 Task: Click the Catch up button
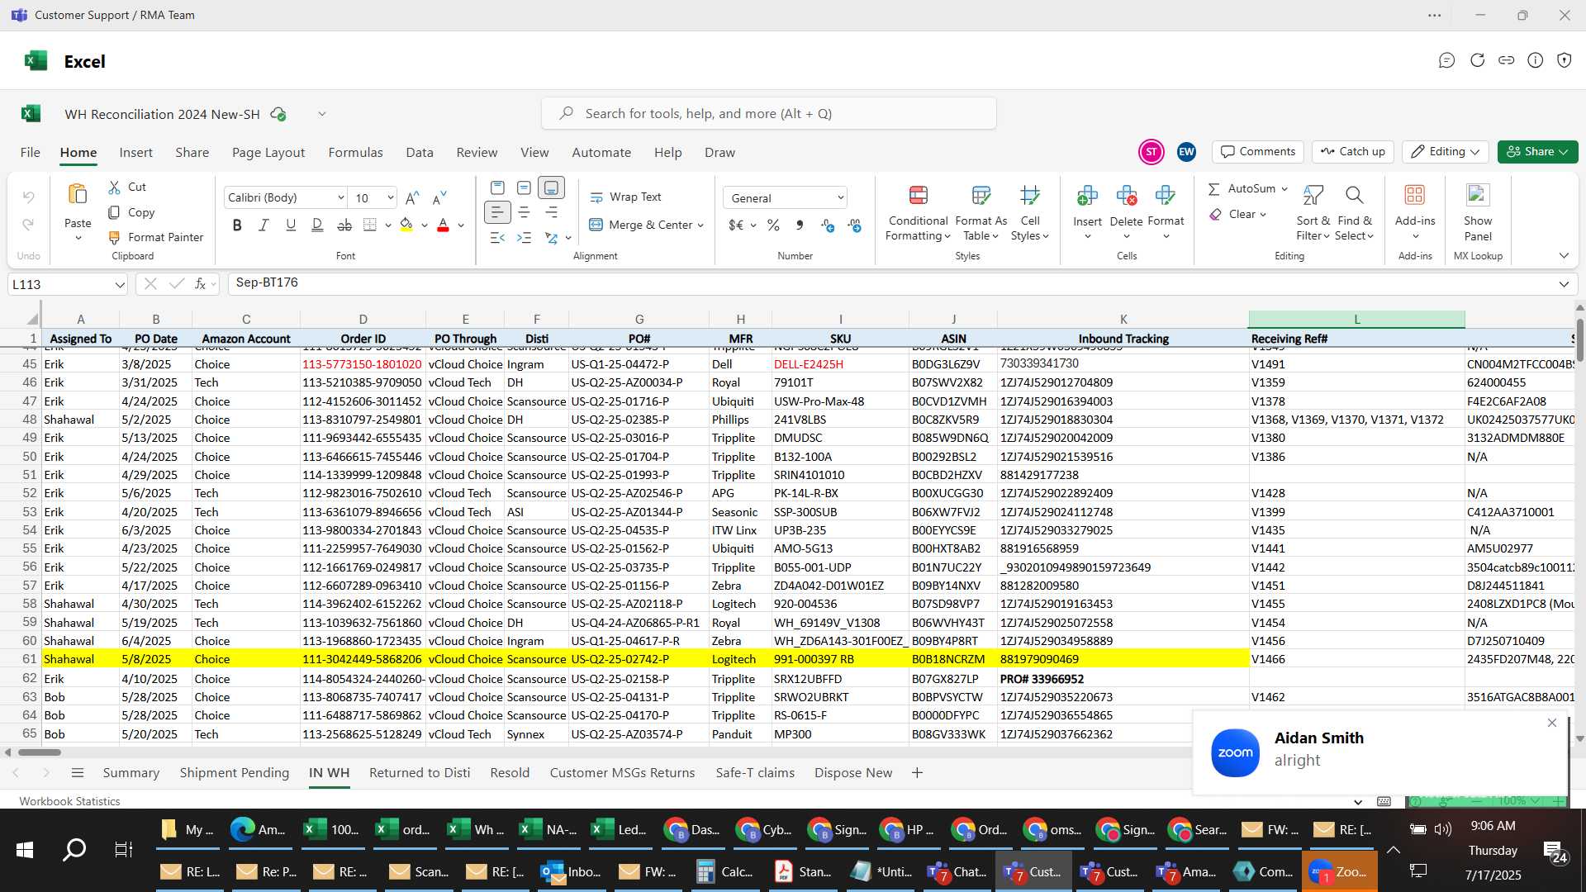(x=1353, y=152)
